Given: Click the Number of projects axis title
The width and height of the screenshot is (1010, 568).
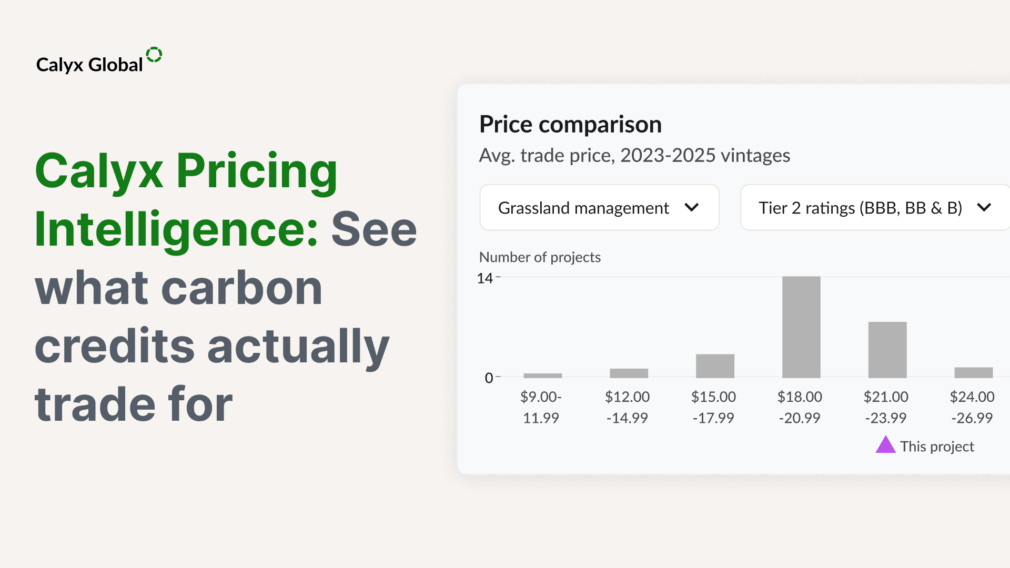Looking at the screenshot, I should pos(540,257).
